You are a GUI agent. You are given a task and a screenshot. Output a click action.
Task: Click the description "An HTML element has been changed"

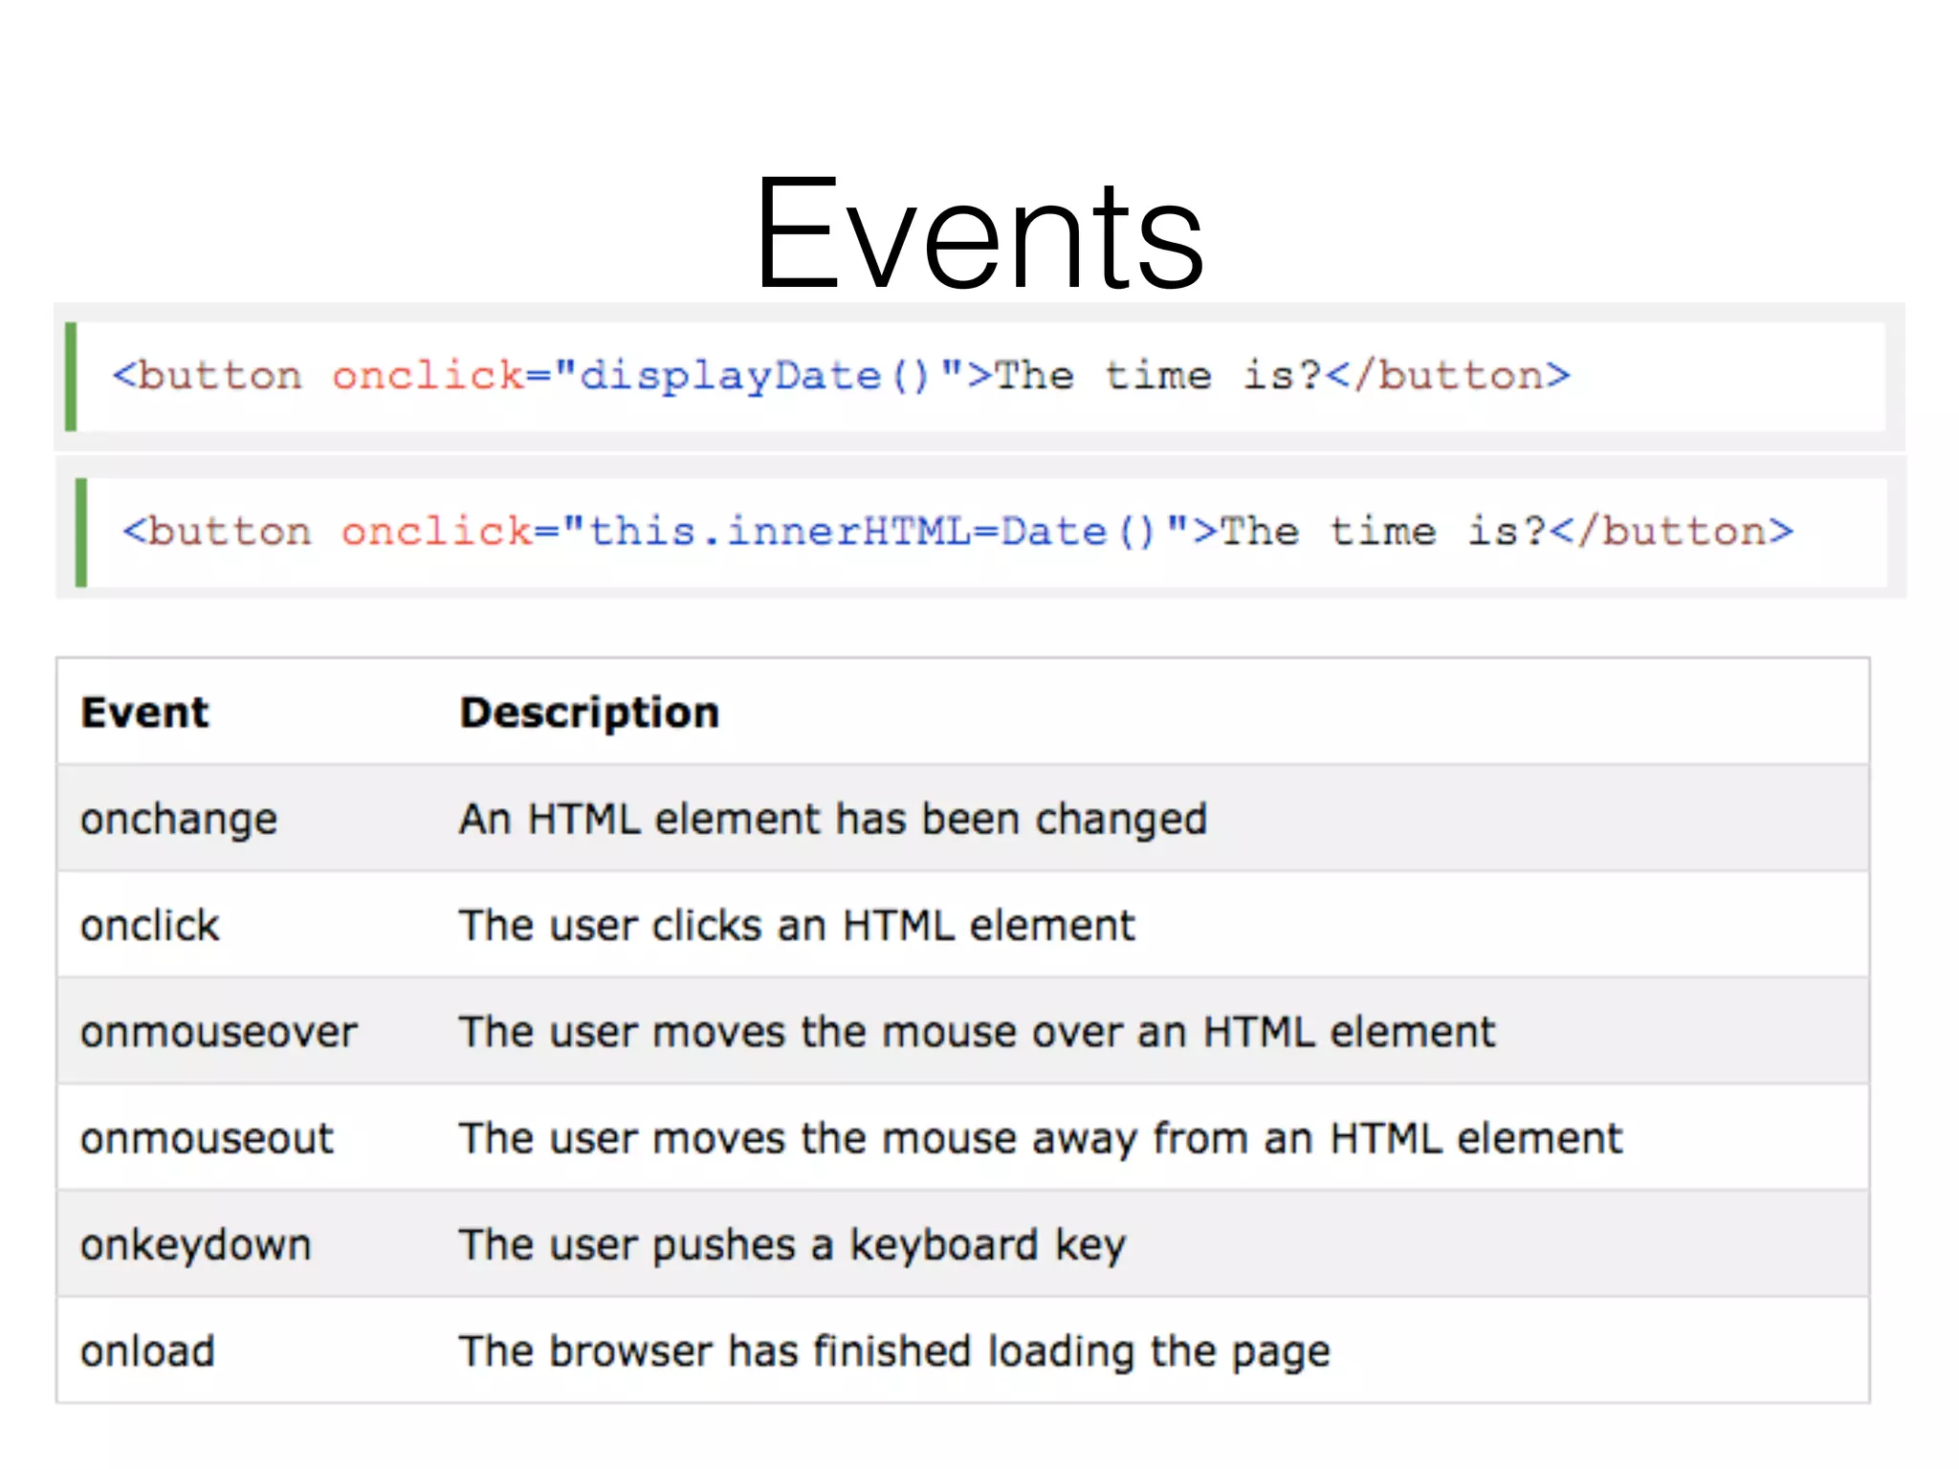click(833, 819)
